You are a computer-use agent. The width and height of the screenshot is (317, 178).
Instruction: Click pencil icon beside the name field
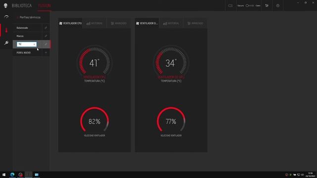coord(46,44)
